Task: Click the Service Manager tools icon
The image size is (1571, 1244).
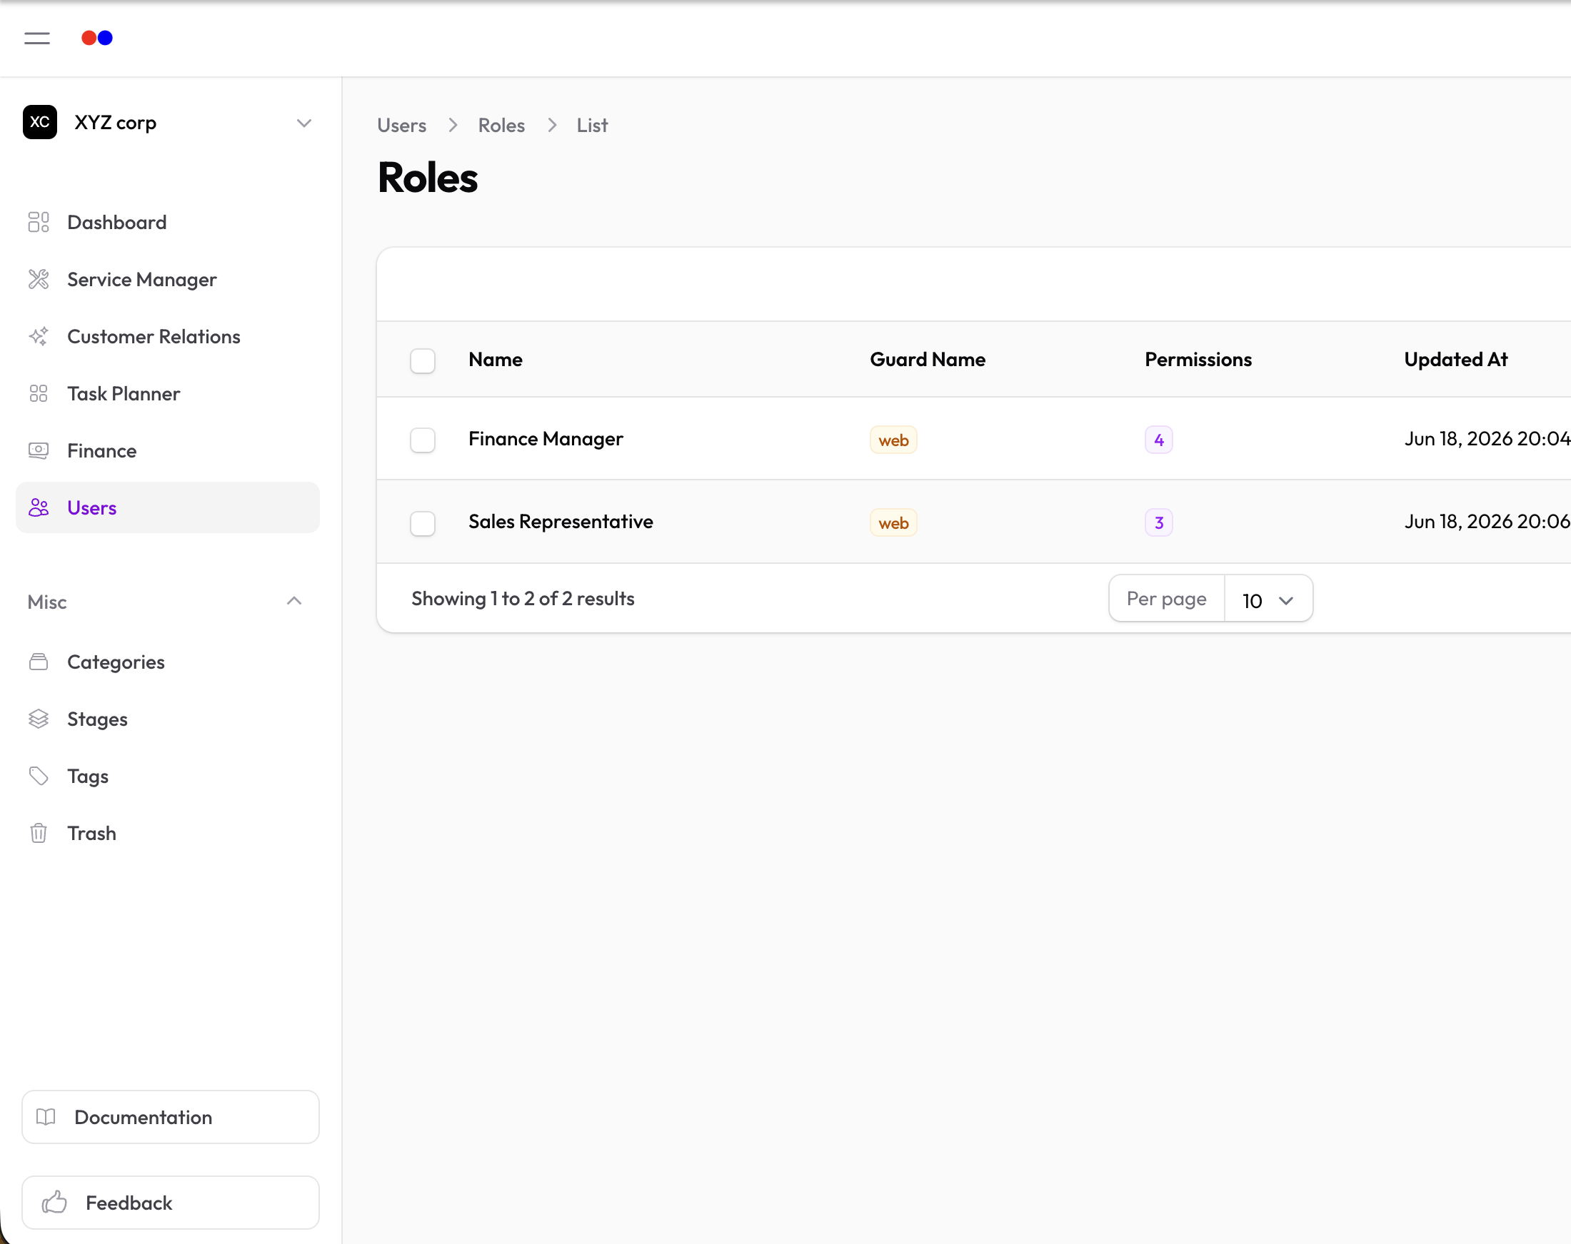Action: (39, 279)
